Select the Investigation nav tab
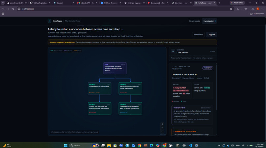Image resolution: width=266 pixels, height=148 pixels. tap(209, 21)
